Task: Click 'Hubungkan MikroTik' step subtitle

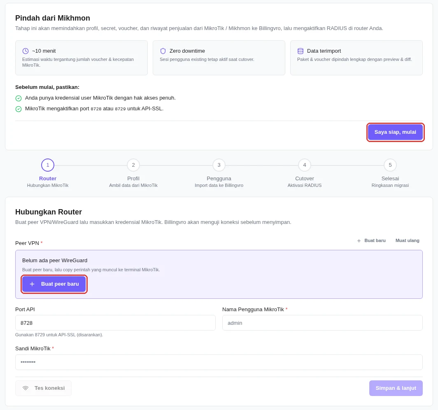Action: 48,186
